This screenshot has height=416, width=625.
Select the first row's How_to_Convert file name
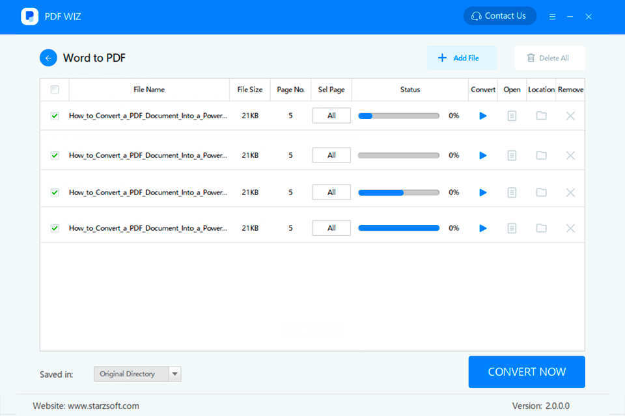click(148, 116)
